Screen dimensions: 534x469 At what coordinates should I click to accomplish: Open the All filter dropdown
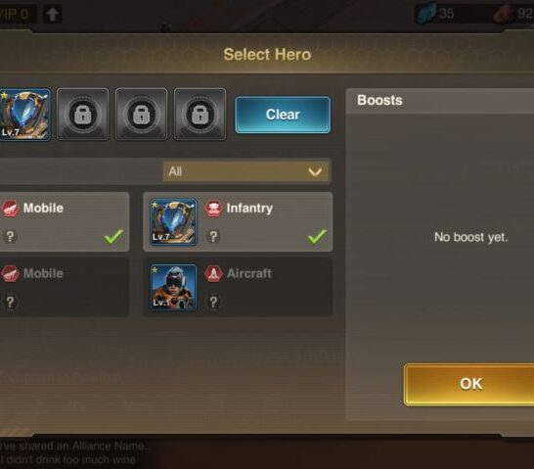pos(246,171)
